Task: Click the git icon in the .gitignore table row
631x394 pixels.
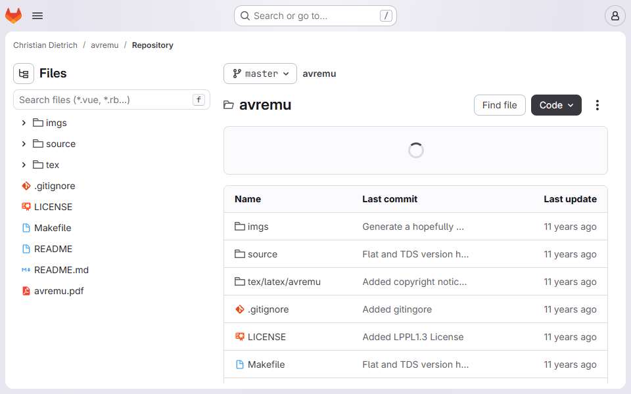Action: (240, 309)
